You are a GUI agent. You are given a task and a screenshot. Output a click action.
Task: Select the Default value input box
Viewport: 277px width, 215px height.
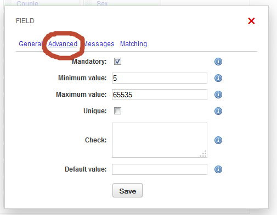160,169
